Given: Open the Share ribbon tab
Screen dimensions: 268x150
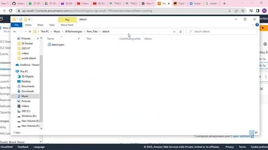Looking at the screenshot, I should [x=40, y=25].
